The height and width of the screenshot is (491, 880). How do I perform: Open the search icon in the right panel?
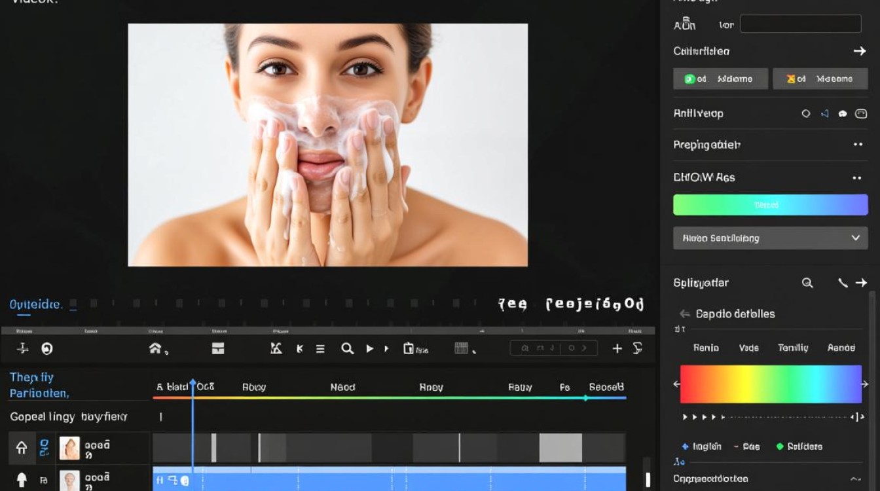click(807, 283)
